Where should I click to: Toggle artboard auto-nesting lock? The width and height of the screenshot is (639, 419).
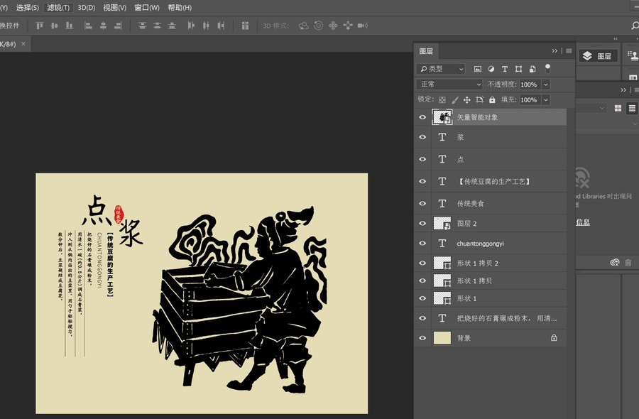(x=480, y=100)
